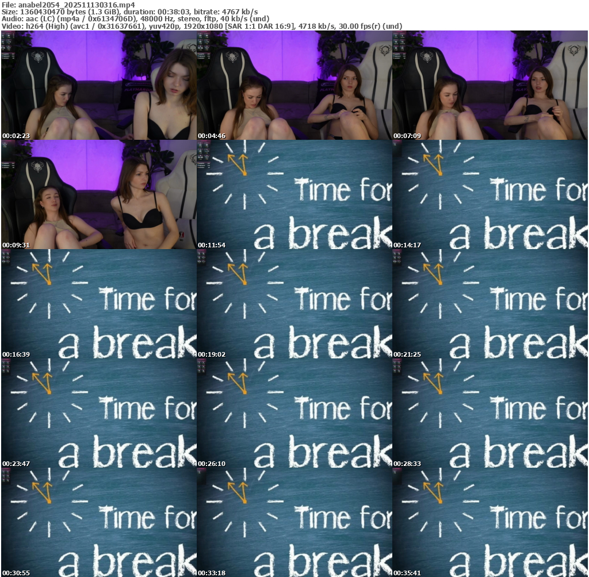Image resolution: width=589 pixels, height=577 pixels.
Task: Open the thumbnail at 00:07:09
Action: tap(490, 85)
